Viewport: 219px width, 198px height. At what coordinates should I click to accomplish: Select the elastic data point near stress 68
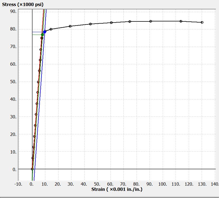point(41,50)
